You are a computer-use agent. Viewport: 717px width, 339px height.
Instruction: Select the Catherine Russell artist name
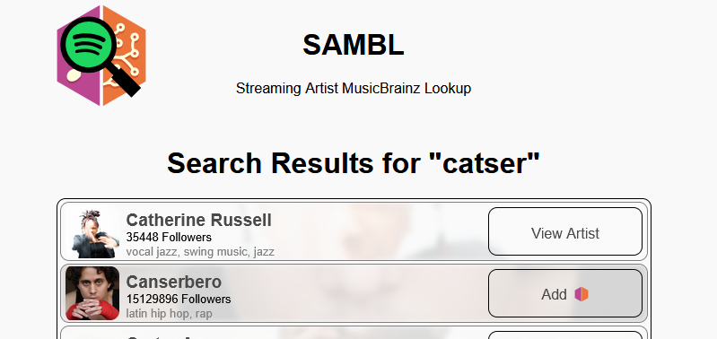click(198, 220)
